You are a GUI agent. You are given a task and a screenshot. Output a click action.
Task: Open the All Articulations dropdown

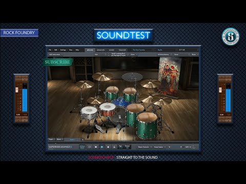point(165,55)
